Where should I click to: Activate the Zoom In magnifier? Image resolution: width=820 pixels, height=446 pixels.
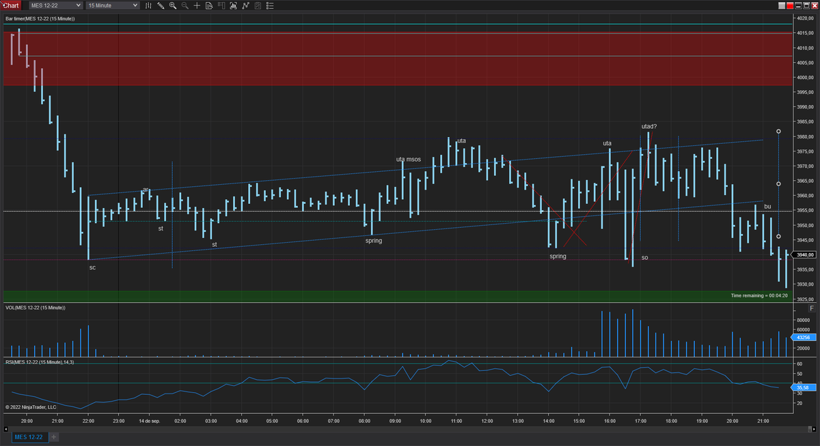pos(173,5)
